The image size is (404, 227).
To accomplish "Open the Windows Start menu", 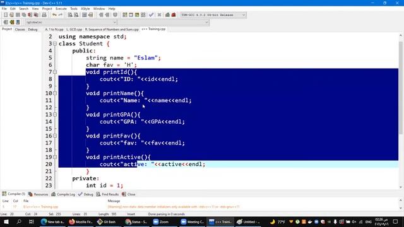I will point(6,221).
